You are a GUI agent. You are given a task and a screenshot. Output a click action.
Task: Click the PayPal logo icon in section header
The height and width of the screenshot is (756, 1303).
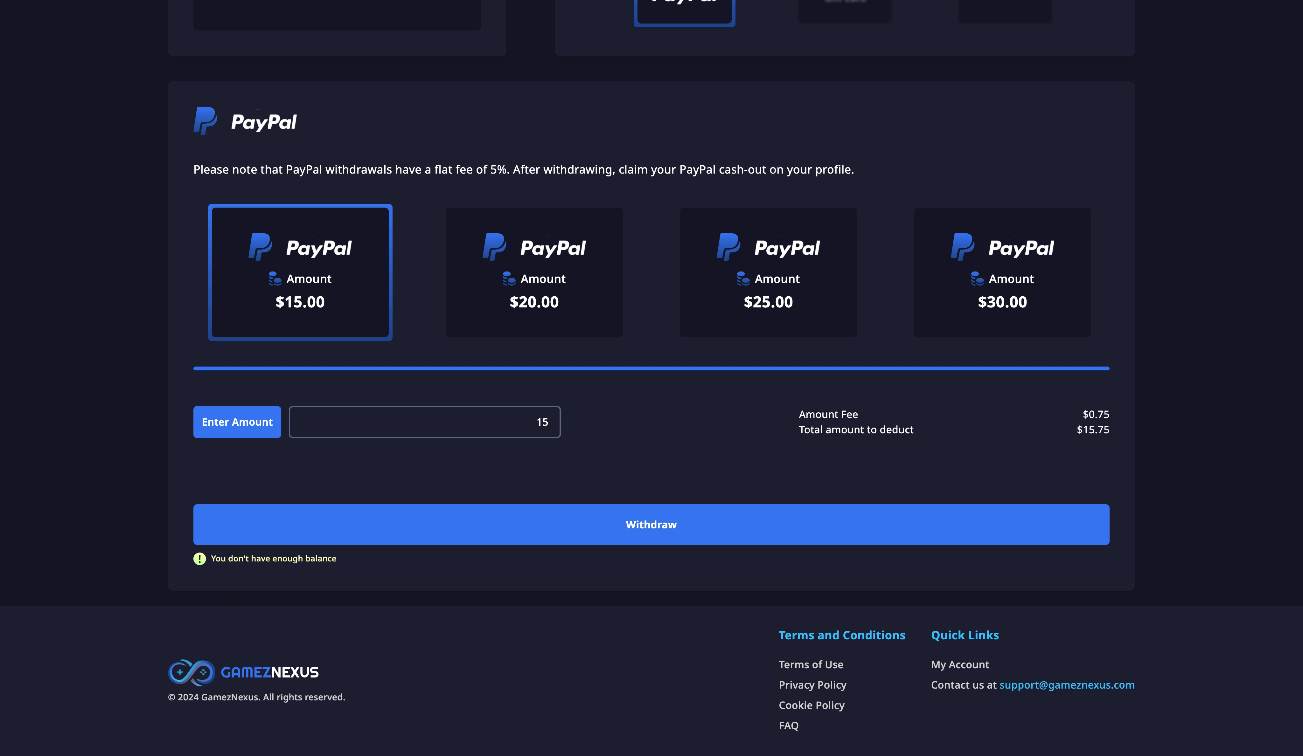[x=205, y=121]
